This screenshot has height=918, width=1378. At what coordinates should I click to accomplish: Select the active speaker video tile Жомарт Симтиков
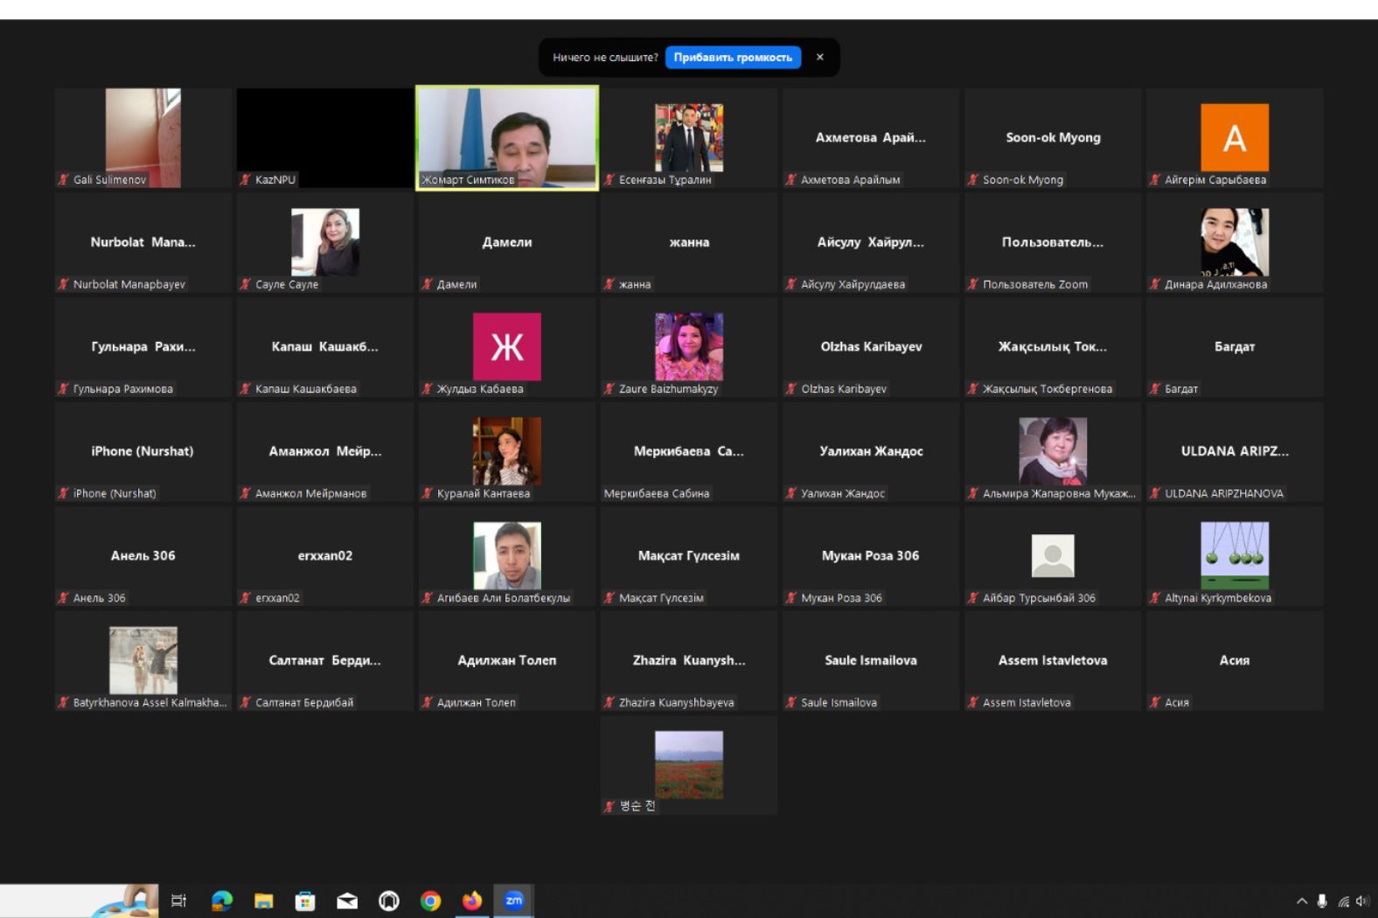[x=507, y=137]
